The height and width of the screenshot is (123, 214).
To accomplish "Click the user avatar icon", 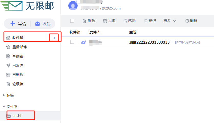I will 73,6.
